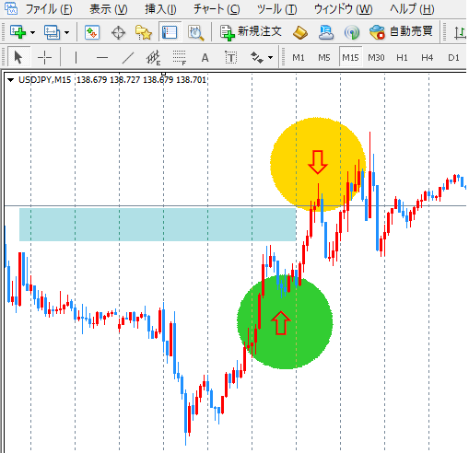469x453 pixels.
Task: Select the equidistant channel tool
Action: pyautogui.click(x=153, y=57)
